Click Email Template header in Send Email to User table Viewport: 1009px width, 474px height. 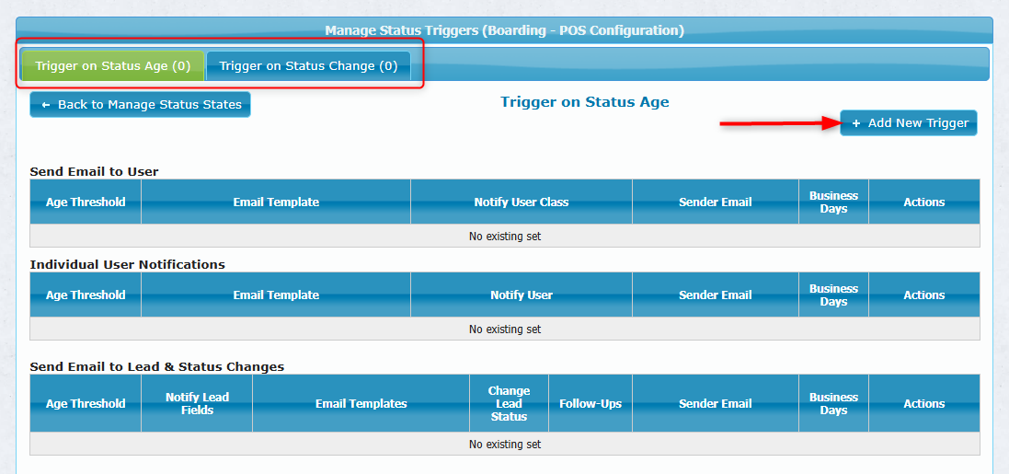tap(276, 202)
